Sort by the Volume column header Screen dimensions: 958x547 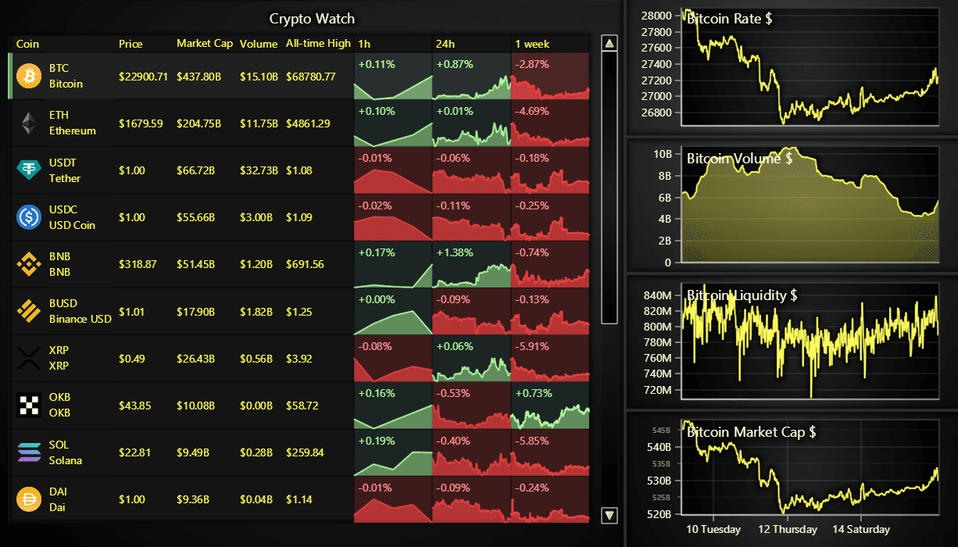[x=259, y=44]
